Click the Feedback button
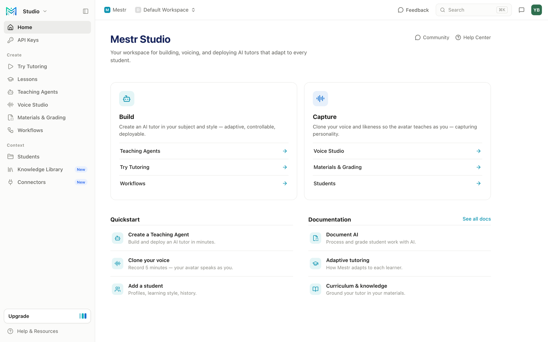 [413, 10]
